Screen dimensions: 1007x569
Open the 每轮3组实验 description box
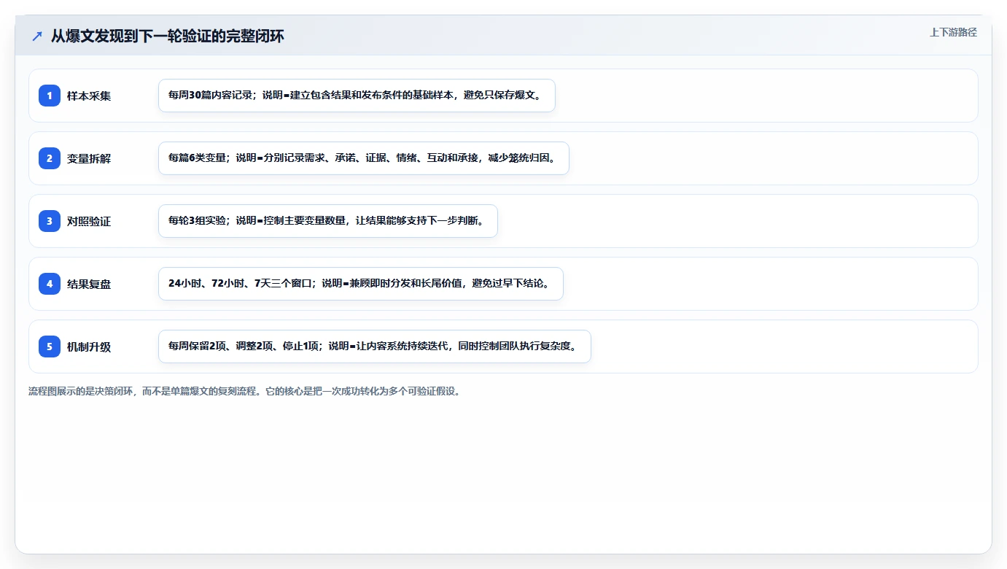point(327,221)
